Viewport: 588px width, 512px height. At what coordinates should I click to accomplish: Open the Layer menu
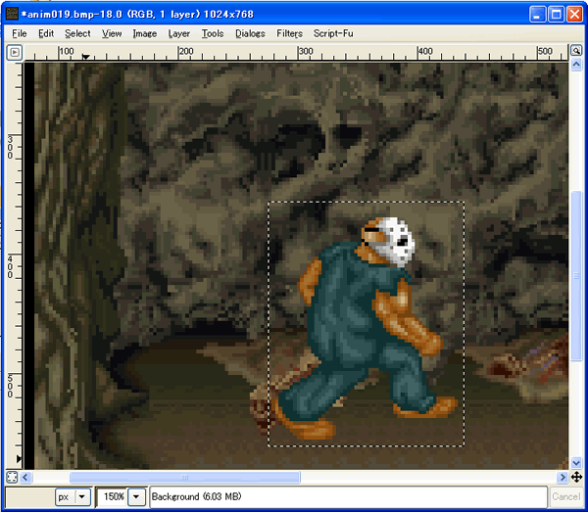[179, 33]
